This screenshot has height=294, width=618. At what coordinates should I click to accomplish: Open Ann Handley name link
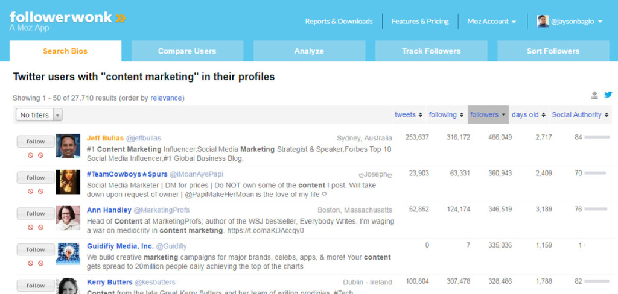click(x=109, y=210)
